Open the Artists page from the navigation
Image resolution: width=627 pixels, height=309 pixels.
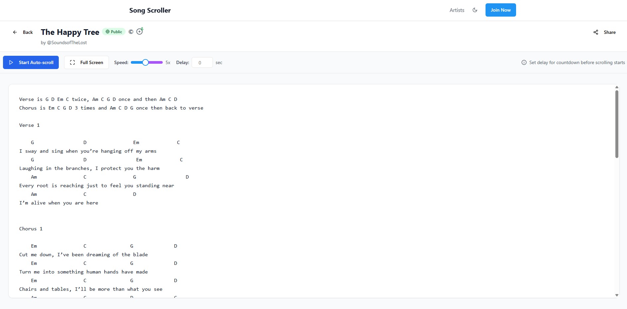pos(457,10)
